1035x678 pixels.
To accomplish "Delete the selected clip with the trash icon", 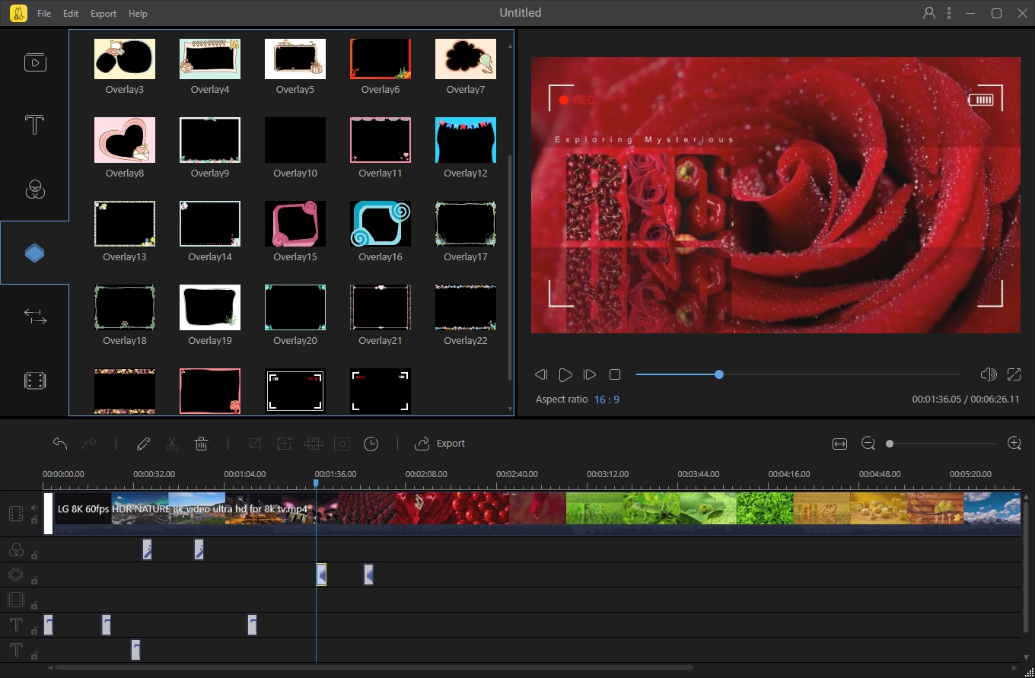I will coord(202,444).
